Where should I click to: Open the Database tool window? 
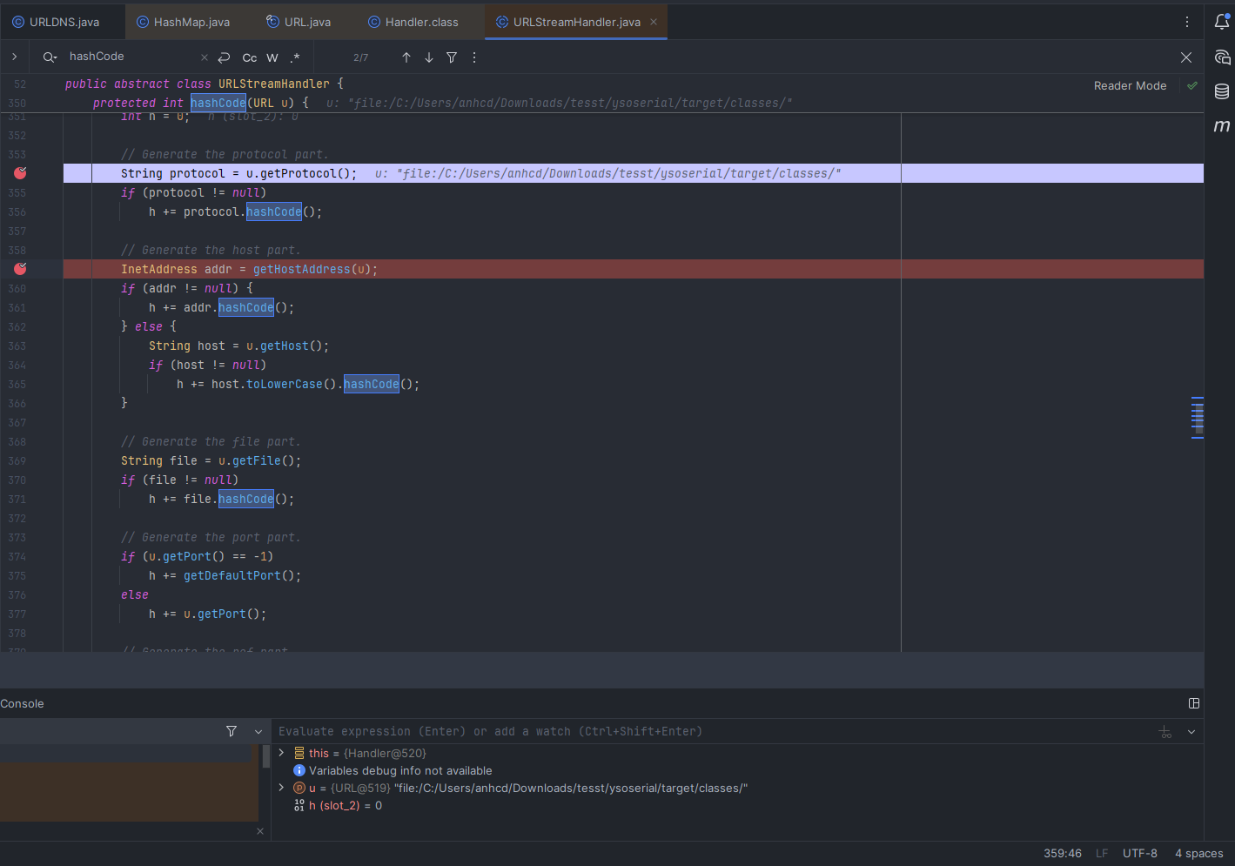pyautogui.click(x=1222, y=91)
